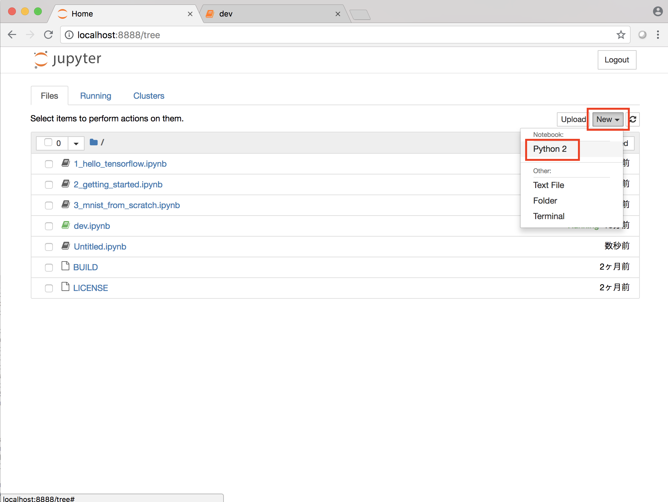This screenshot has height=502, width=668.
Task: Open the 3_mnist_from_scratch.ipynb link
Action: coord(127,205)
